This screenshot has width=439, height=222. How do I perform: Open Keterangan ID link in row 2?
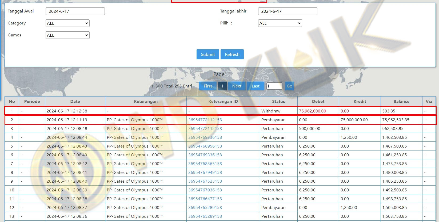205,120
